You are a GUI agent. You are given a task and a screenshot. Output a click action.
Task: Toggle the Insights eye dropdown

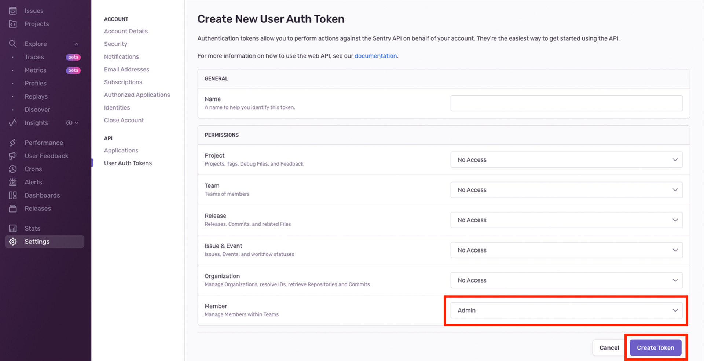coord(72,123)
